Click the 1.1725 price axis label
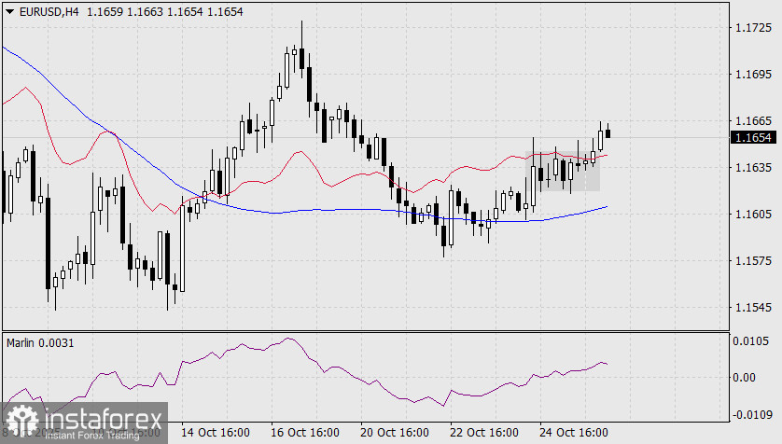The width and height of the screenshot is (782, 444). pos(753,28)
